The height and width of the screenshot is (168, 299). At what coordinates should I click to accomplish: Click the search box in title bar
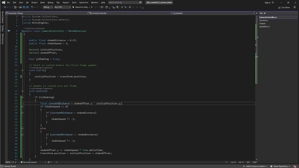click(125, 2)
